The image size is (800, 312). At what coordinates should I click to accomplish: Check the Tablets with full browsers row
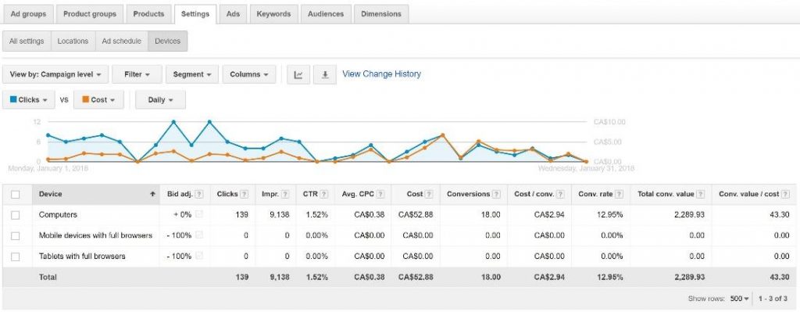pyautogui.click(x=16, y=256)
